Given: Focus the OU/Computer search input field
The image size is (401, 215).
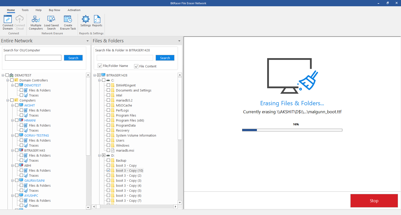Looking at the screenshot, I should pos(33,58).
